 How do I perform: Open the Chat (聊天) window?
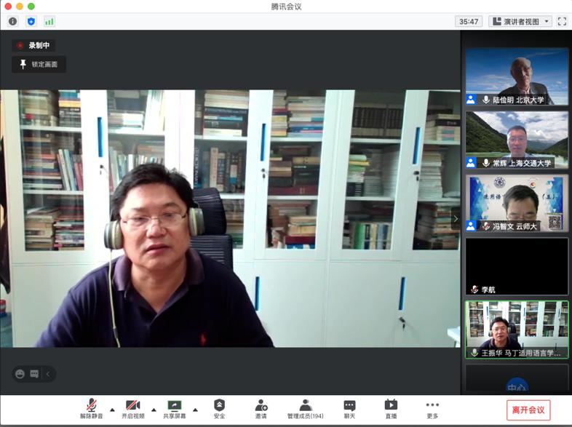coord(349,409)
